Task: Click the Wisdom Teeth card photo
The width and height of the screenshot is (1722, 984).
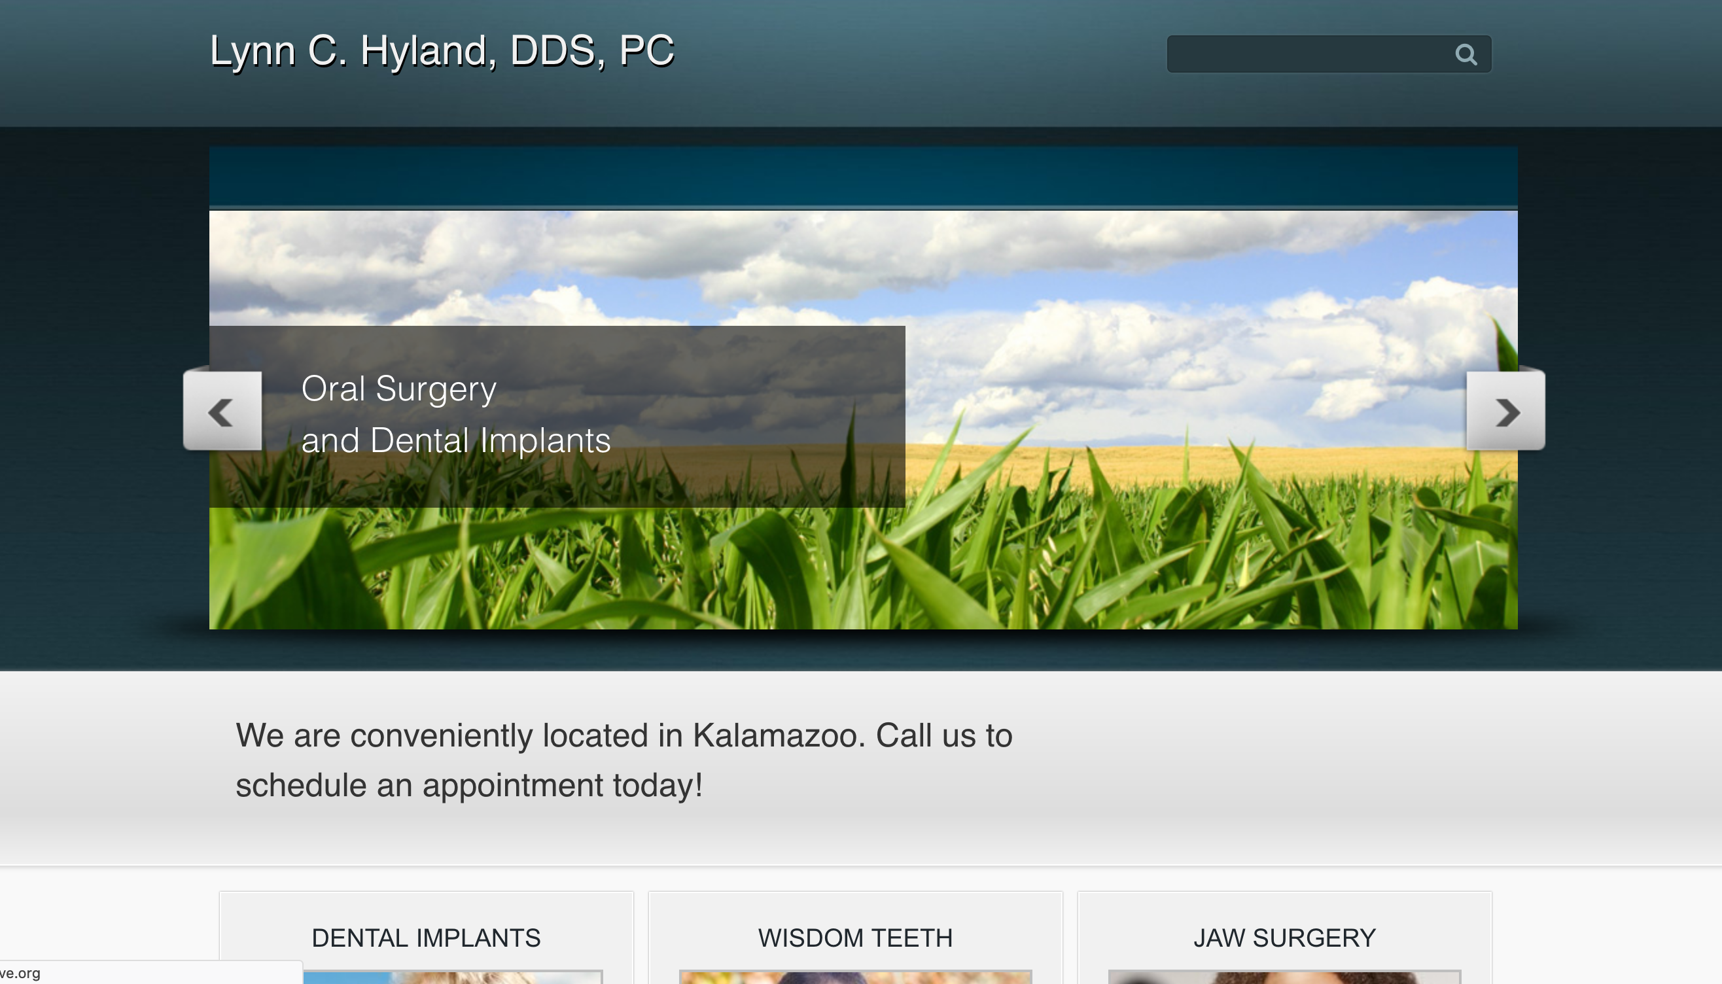Action: (855, 977)
